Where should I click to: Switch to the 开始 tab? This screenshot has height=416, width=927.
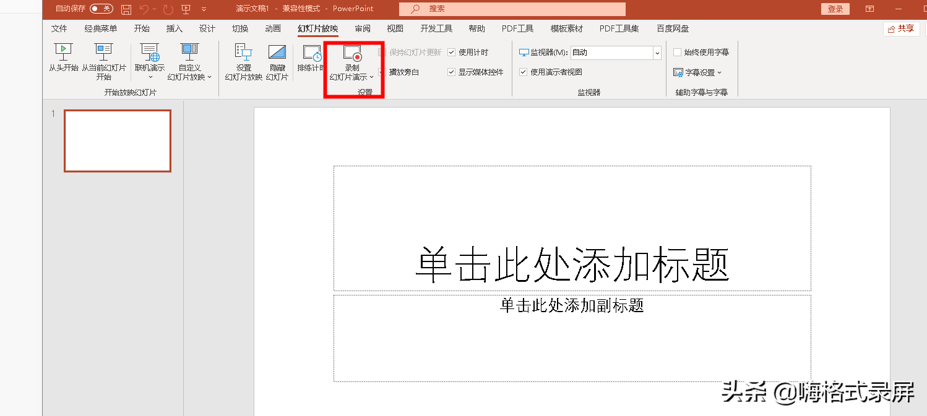(x=142, y=28)
